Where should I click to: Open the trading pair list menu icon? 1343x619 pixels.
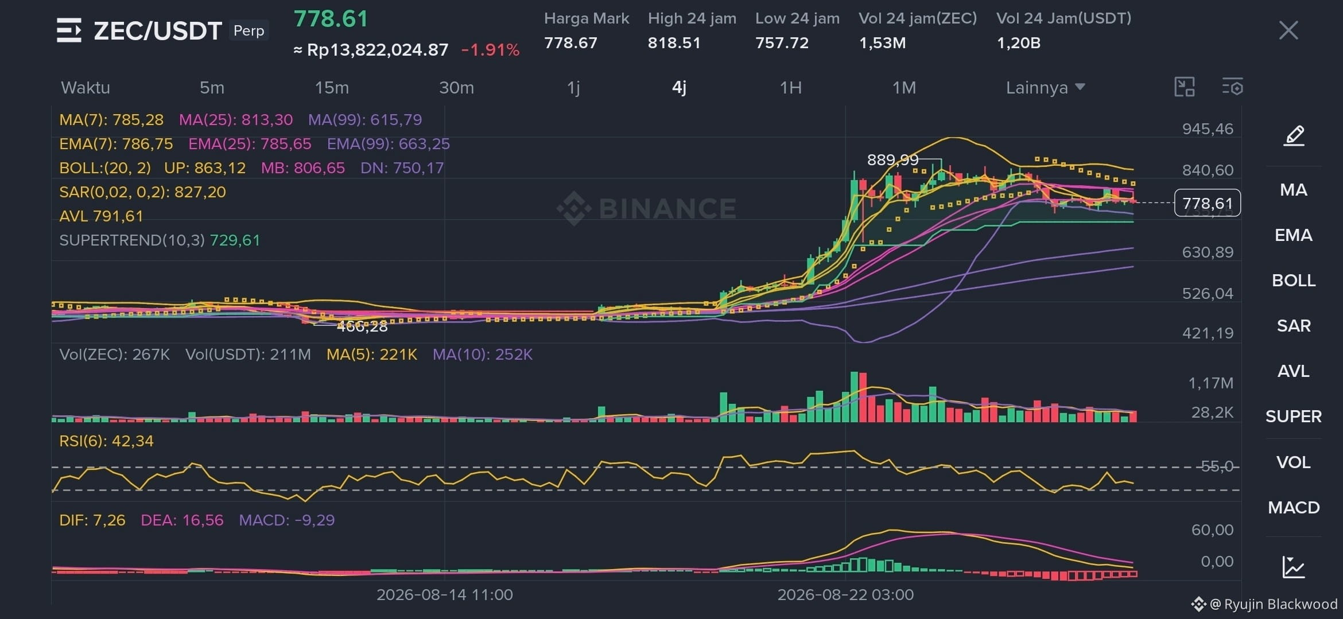click(x=69, y=30)
